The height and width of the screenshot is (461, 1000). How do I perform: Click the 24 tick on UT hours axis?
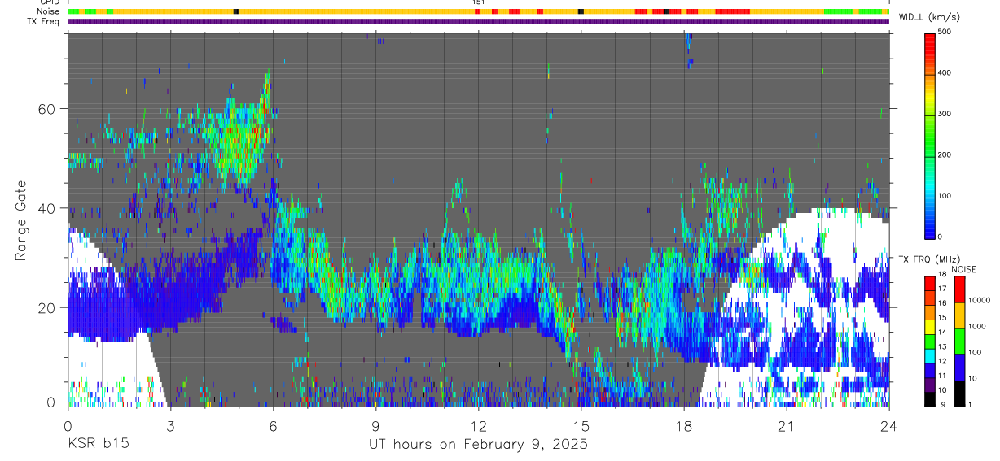(x=888, y=425)
